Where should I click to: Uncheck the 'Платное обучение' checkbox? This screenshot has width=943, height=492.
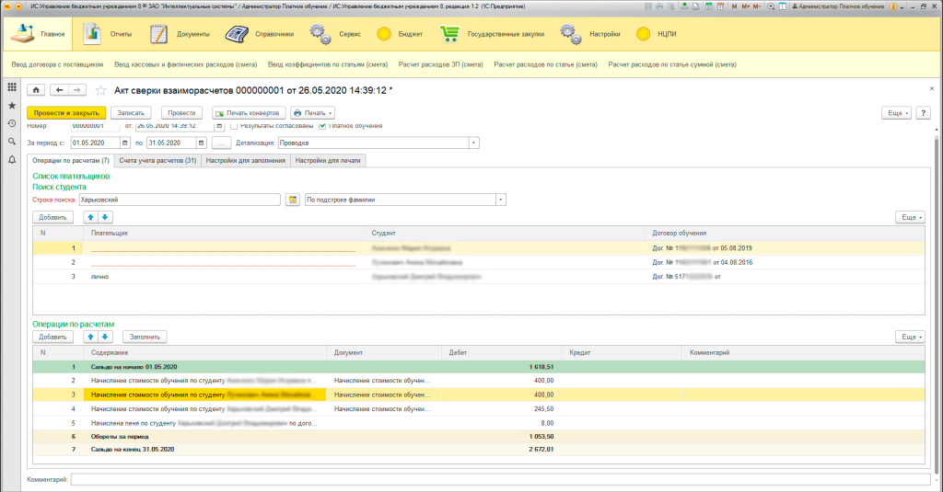(x=322, y=126)
